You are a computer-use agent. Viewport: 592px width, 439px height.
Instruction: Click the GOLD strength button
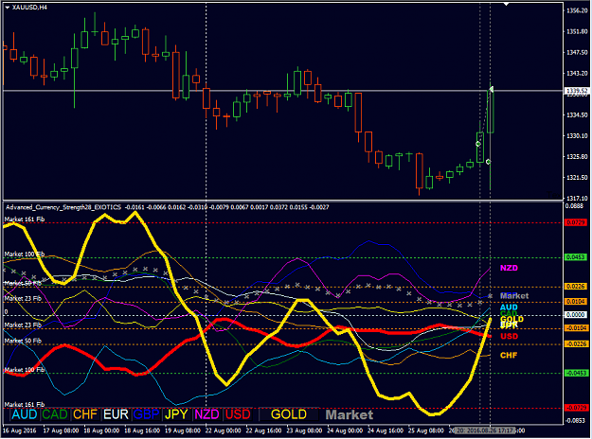[x=289, y=414]
